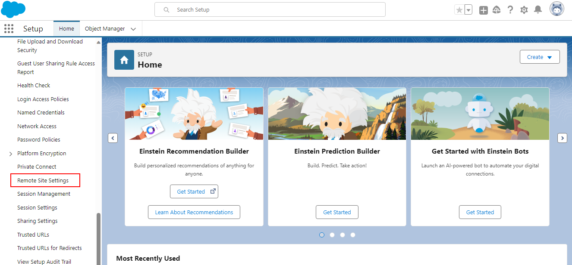Open Private Connect in sidebar
This screenshot has width=572, height=265.
37,167
